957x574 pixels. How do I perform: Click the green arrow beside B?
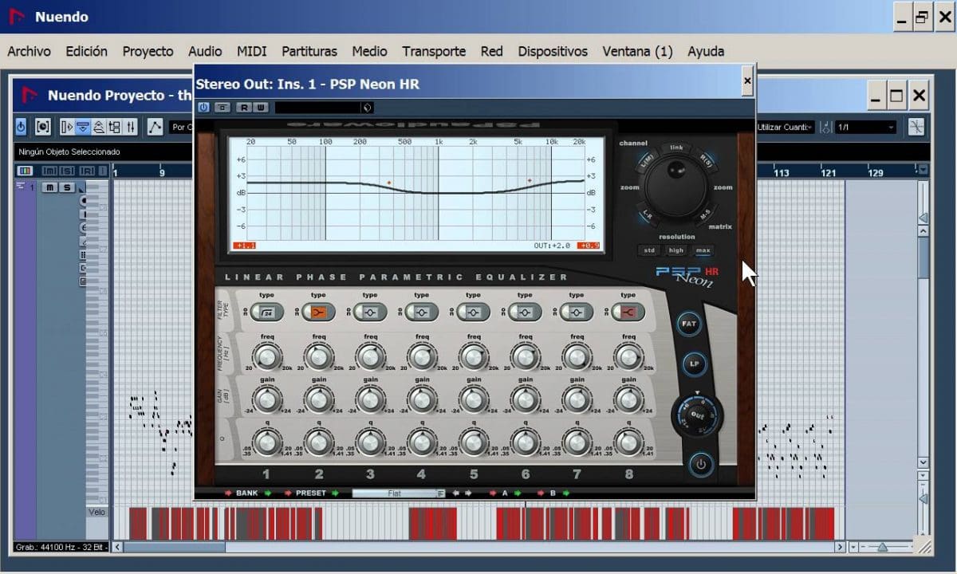coord(565,493)
